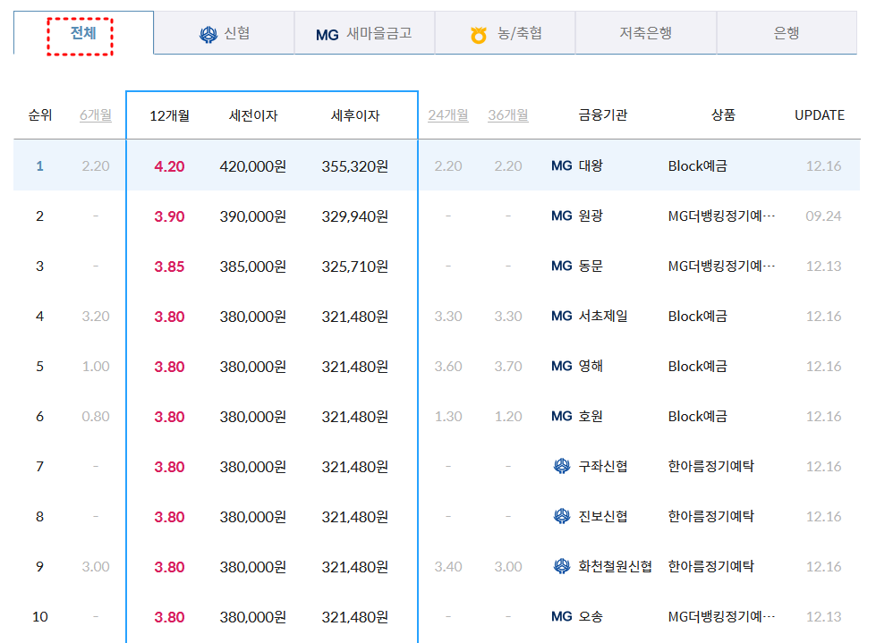Image resolution: width=876 pixels, height=643 pixels.
Task: Open the 저축은행 tab
Action: coord(646,33)
